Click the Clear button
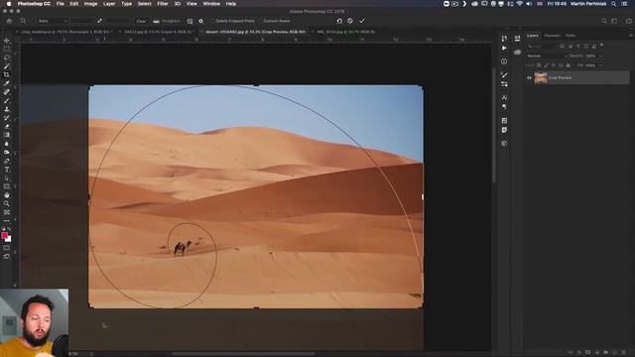The image size is (635, 357). pyautogui.click(x=141, y=21)
